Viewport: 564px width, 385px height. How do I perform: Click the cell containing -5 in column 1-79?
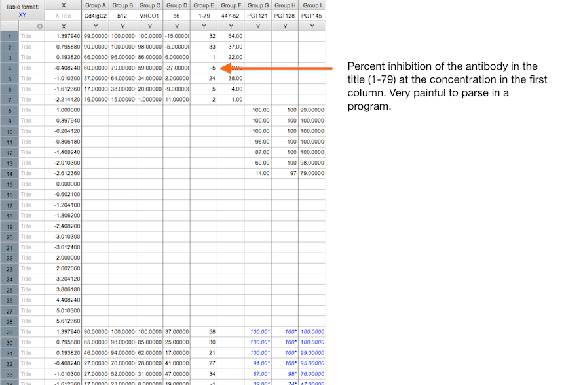[204, 68]
